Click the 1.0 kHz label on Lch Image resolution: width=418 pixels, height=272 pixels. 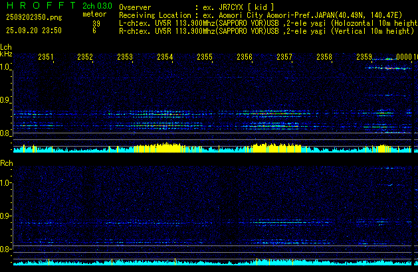coord(6,67)
